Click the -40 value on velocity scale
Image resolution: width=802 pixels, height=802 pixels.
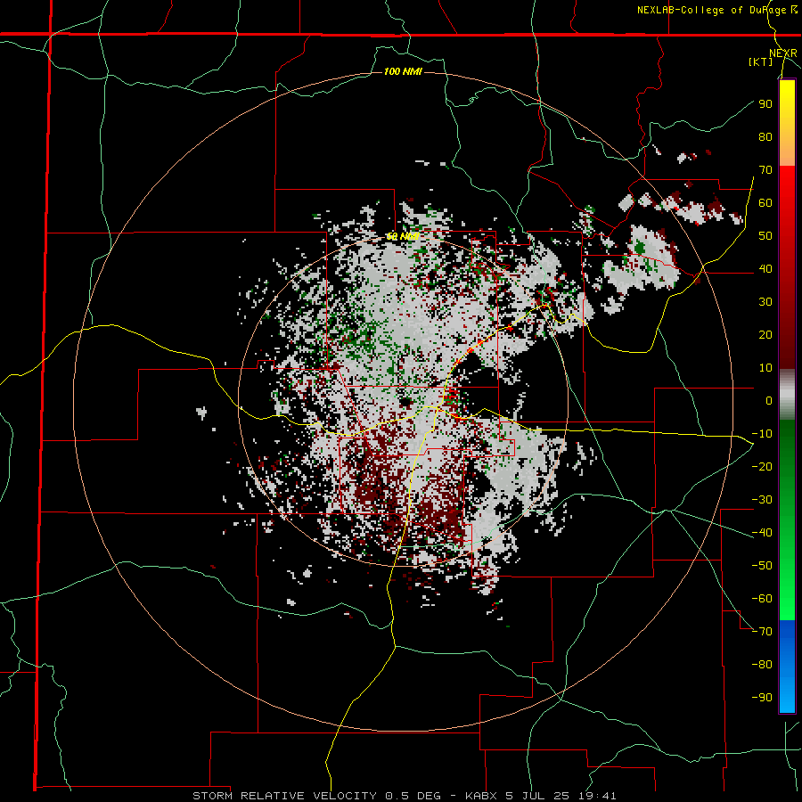coord(762,533)
